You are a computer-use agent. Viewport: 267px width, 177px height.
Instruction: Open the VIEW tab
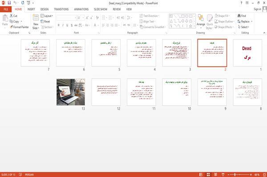129,9
